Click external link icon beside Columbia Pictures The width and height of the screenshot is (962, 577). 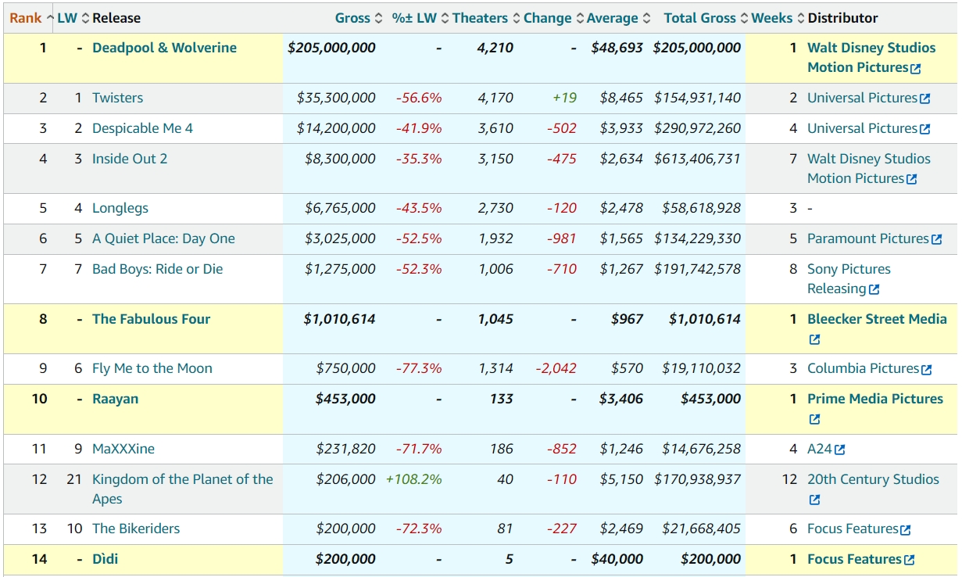pos(927,369)
